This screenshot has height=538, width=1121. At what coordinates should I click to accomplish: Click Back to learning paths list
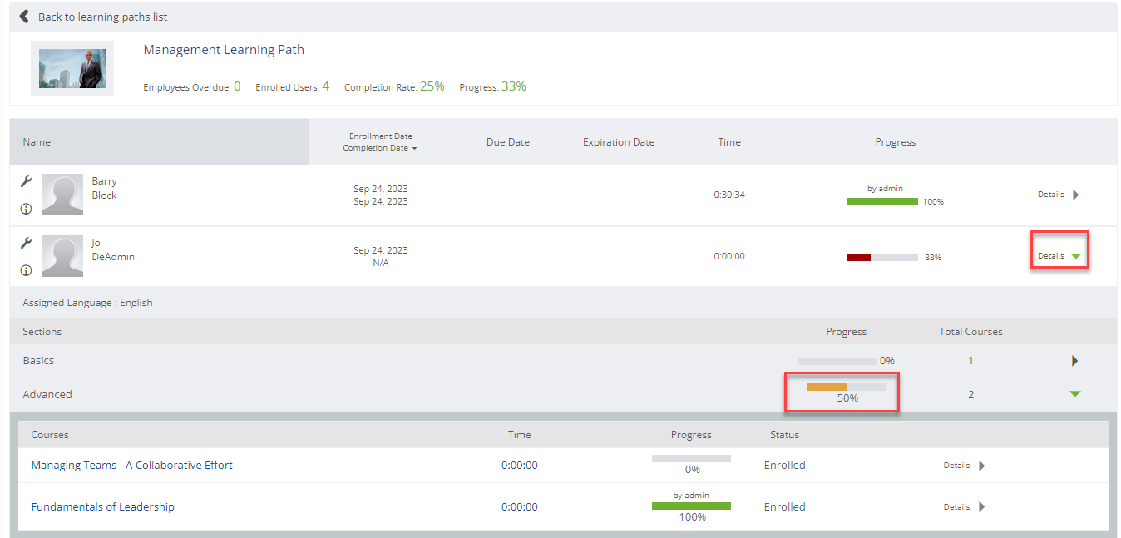[x=100, y=16]
